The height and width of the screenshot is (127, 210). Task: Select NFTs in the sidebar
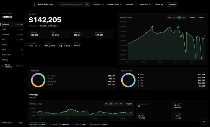pos(12,50)
